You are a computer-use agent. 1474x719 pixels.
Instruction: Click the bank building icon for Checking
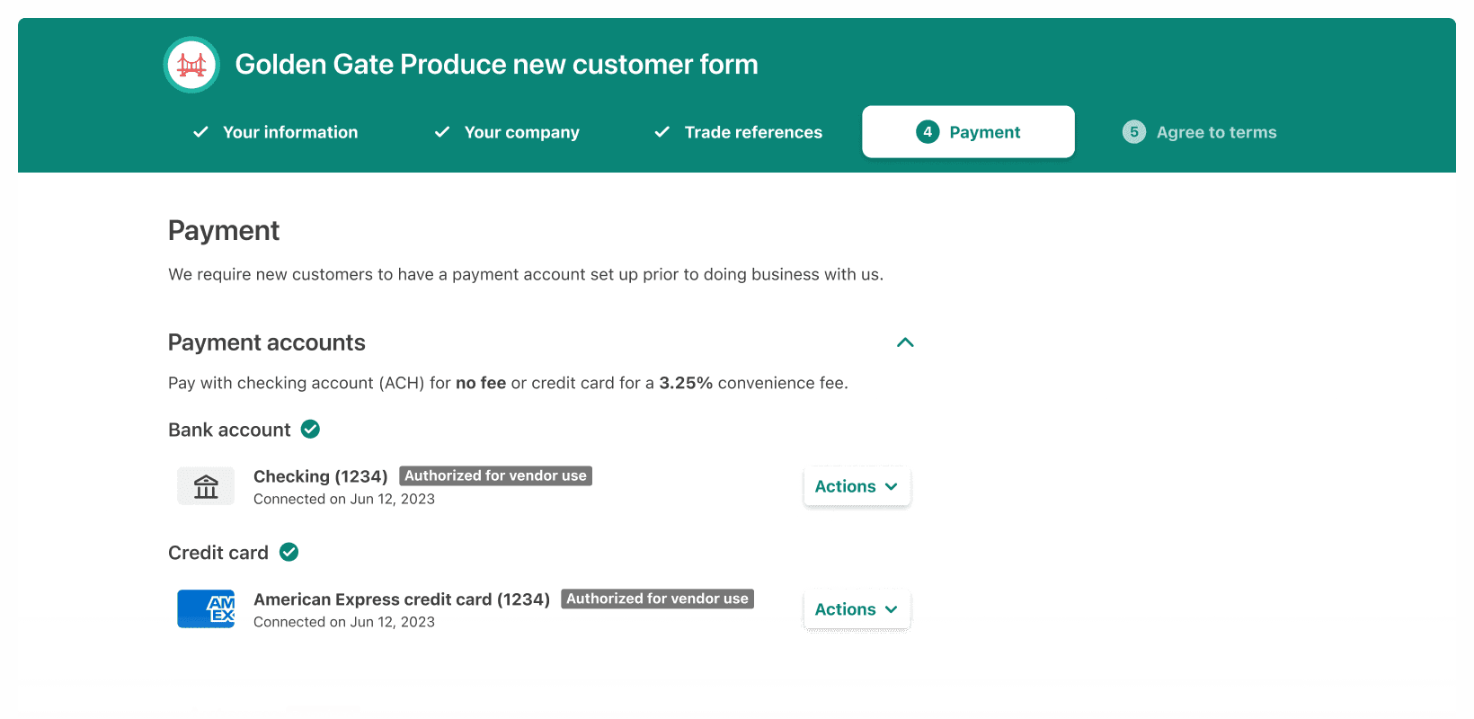click(206, 486)
